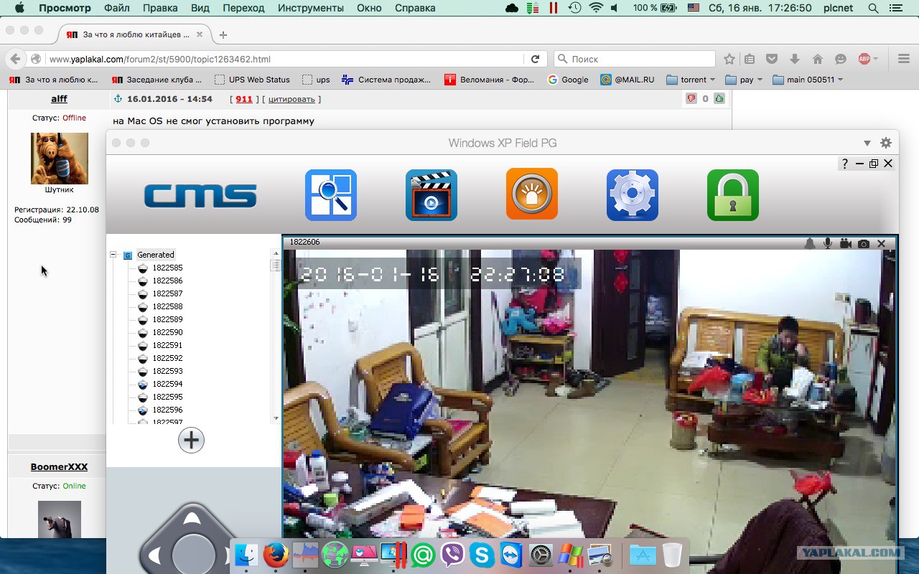Toggle the alarm bell on video header
Screen dimensions: 919x574
click(x=810, y=244)
